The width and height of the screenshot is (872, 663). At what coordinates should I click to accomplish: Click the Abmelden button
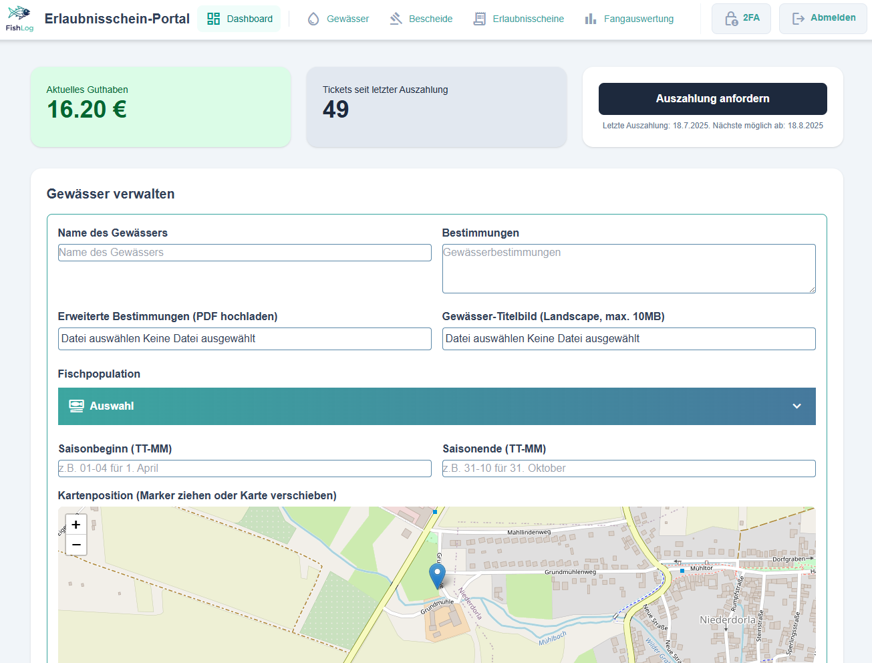coord(823,18)
